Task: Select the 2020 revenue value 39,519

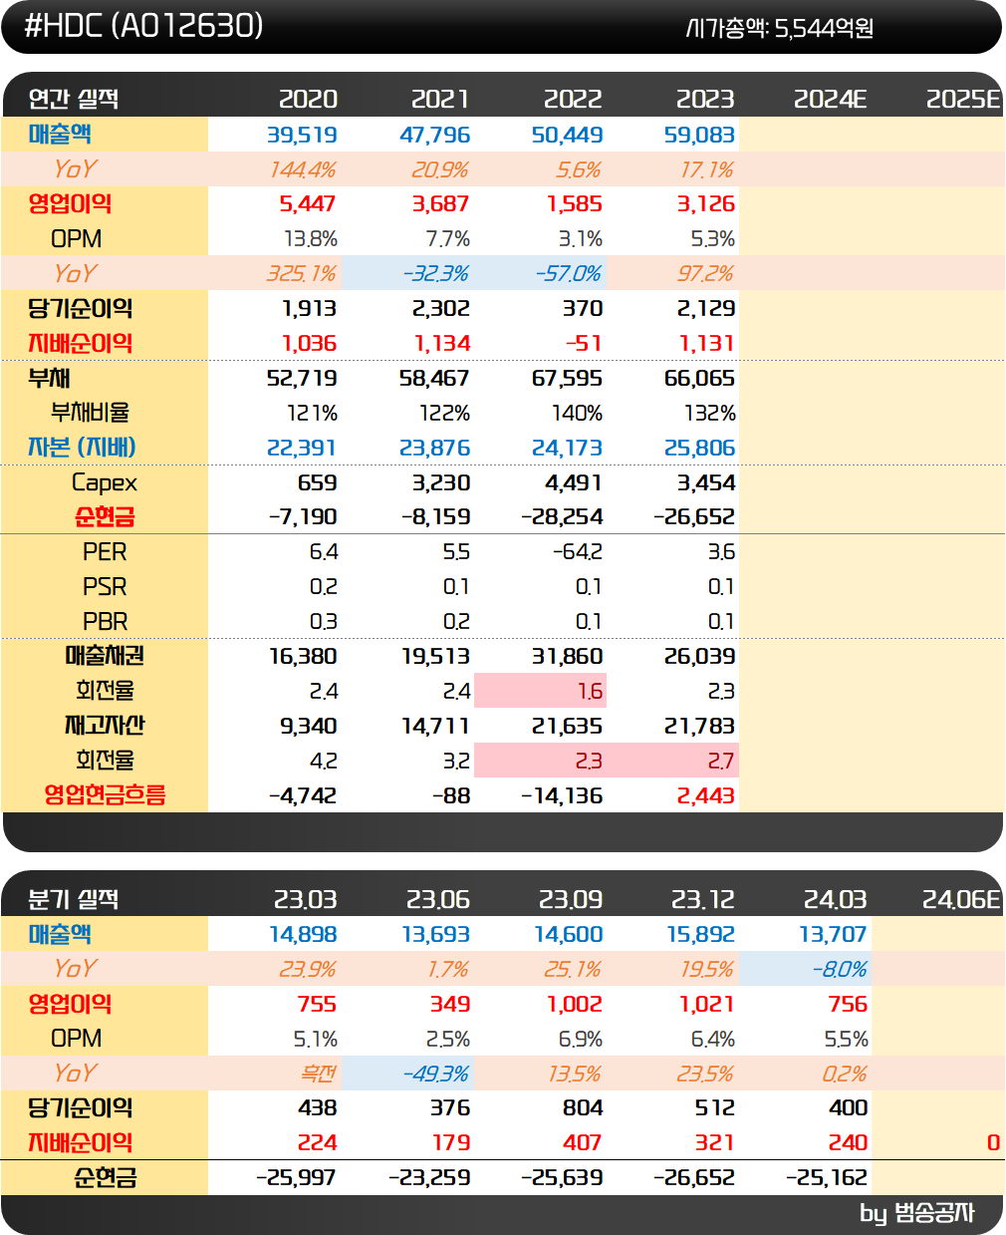Action: tap(302, 135)
